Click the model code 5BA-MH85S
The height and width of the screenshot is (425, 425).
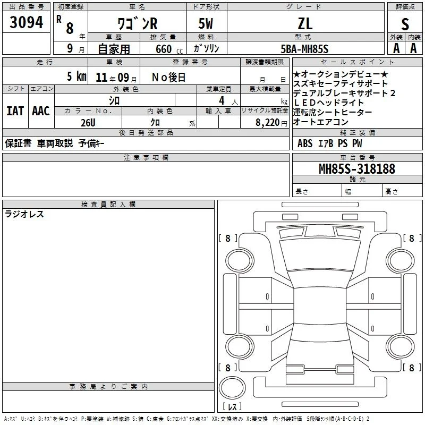[304, 49]
